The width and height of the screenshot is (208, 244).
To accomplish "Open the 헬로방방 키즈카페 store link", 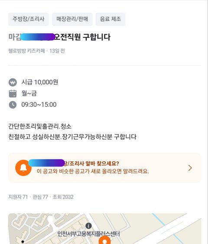I will (26, 51).
